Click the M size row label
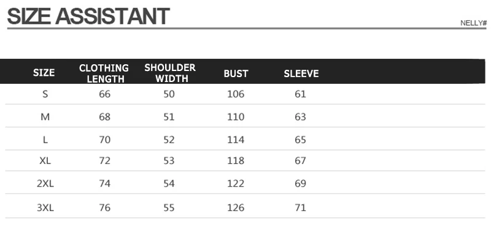Screen dimensions: 491x243 45,117
